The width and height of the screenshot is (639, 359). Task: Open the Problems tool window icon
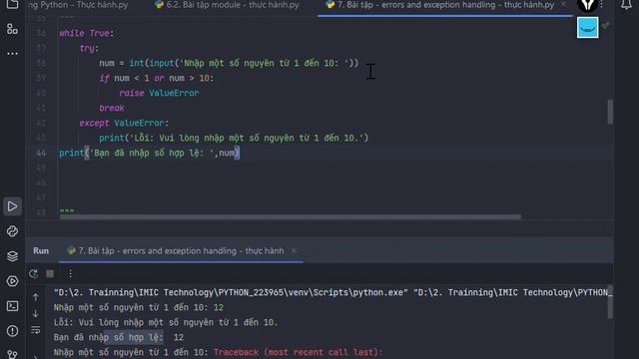(12, 331)
